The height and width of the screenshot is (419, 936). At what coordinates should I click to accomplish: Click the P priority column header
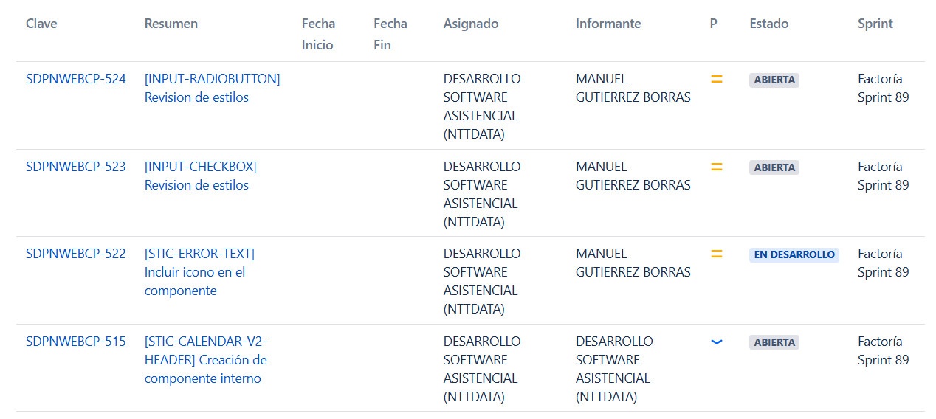coord(714,24)
